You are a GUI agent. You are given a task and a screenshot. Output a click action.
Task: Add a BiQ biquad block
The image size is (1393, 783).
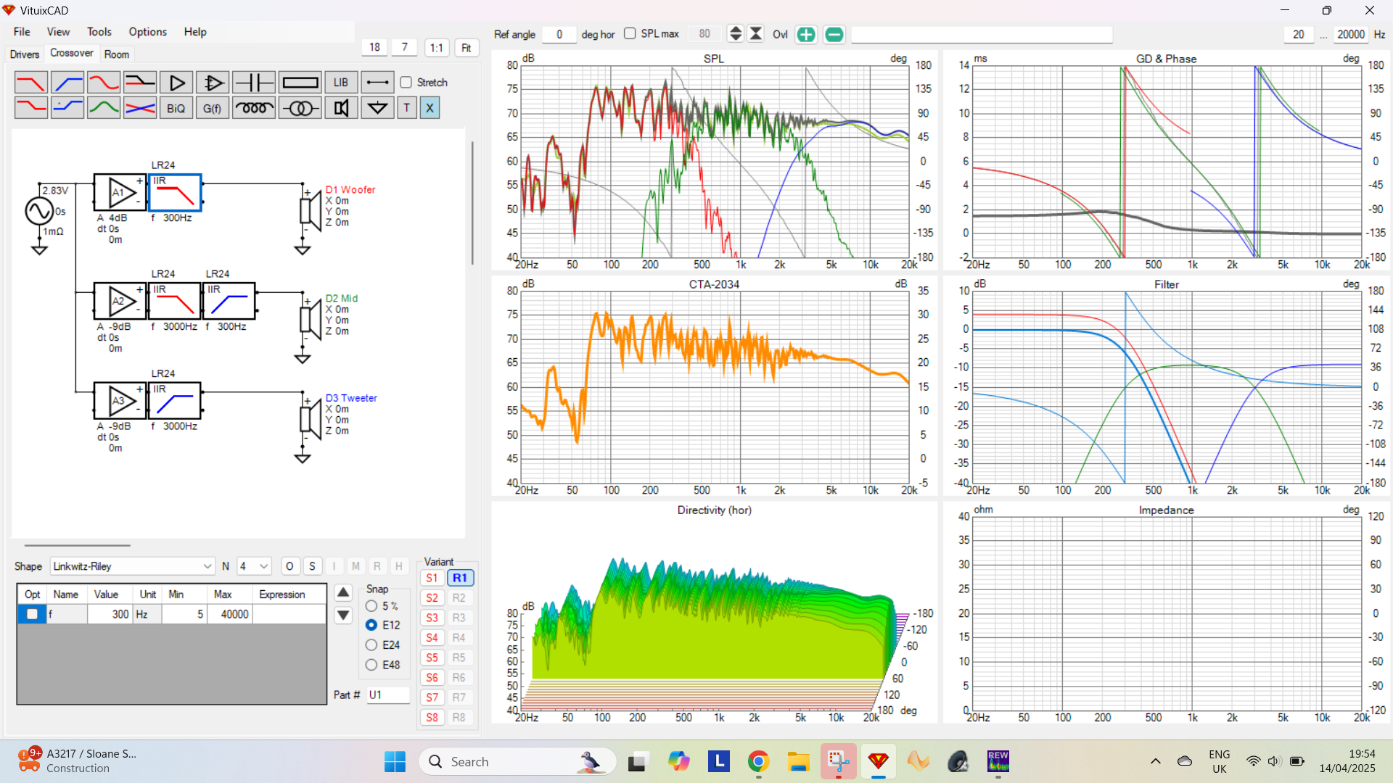coord(176,107)
